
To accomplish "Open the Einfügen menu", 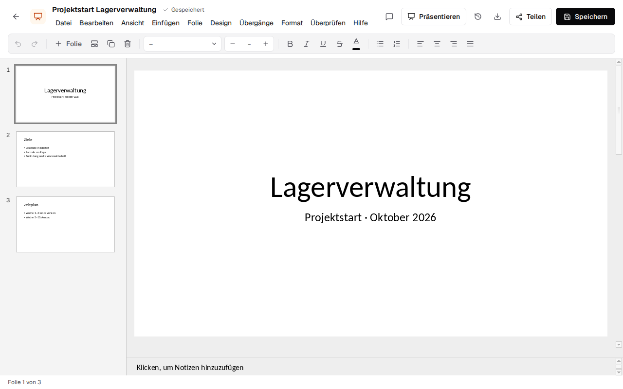I will click(165, 23).
